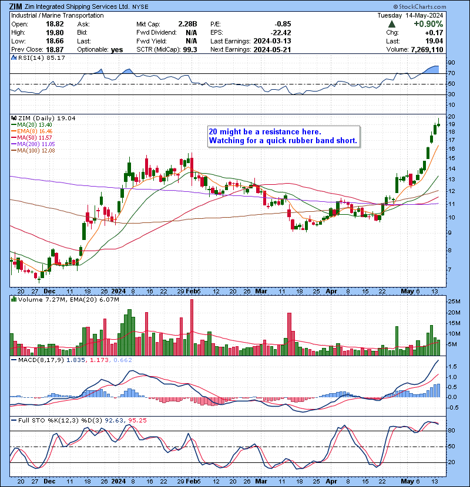Click the High value 19.80
Image resolution: width=470 pixels, height=487 pixels.
point(55,33)
